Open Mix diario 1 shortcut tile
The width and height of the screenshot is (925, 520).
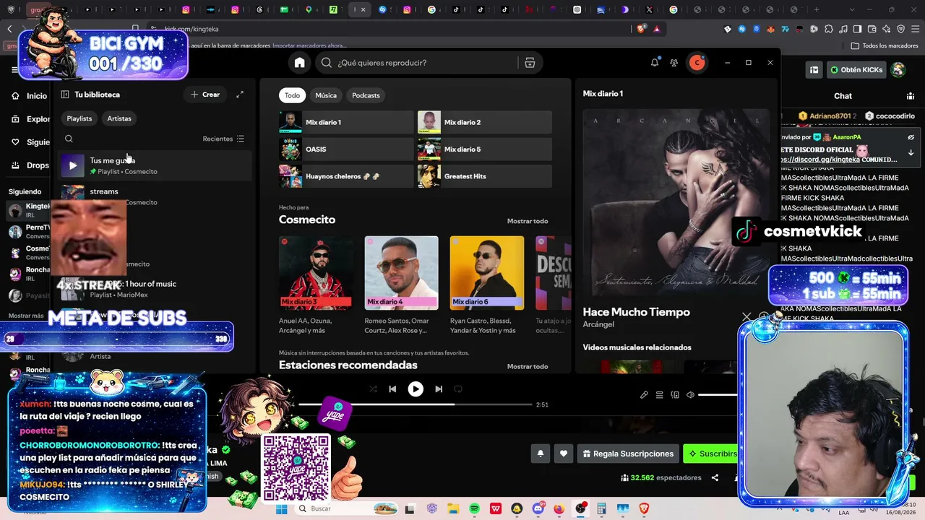pyautogui.click(x=346, y=122)
